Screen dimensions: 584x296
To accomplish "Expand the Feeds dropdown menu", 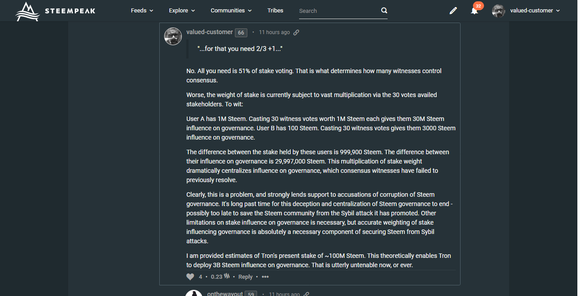I will click(x=142, y=11).
